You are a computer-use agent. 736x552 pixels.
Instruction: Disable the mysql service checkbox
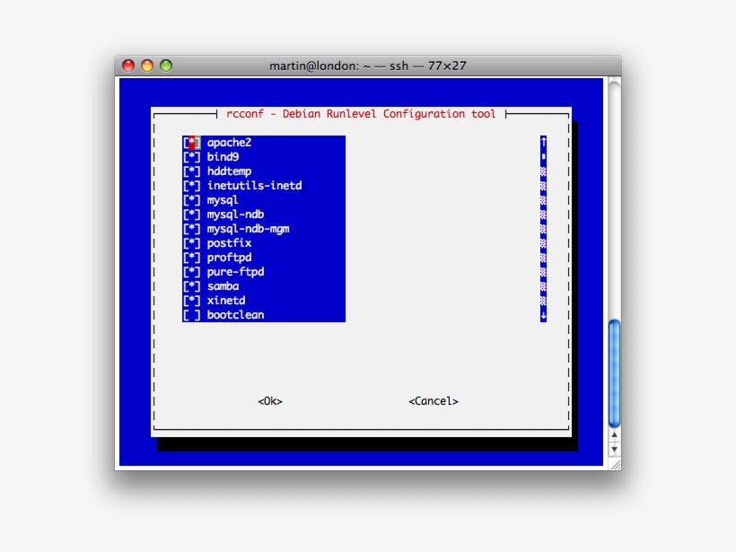click(191, 200)
